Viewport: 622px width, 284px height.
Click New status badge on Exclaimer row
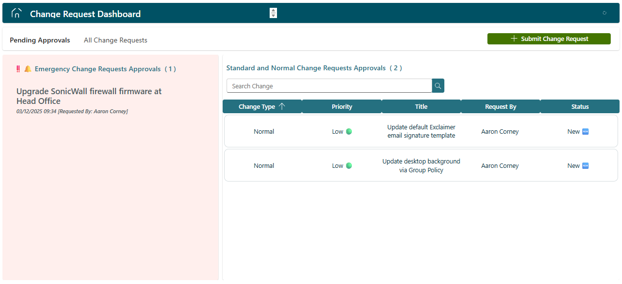pyautogui.click(x=585, y=131)
